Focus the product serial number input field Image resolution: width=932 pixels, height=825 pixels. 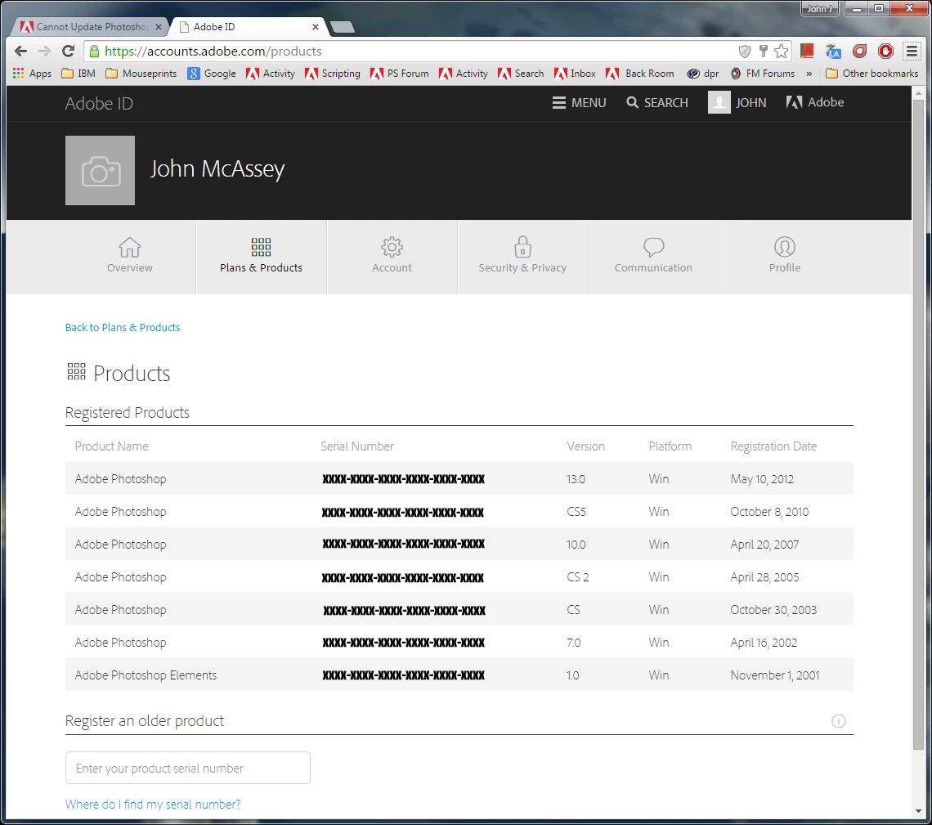coord(188,768)
